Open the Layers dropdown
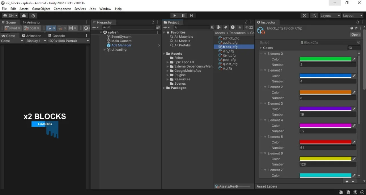Screen dimensions: 366x195 click(330, 16)
